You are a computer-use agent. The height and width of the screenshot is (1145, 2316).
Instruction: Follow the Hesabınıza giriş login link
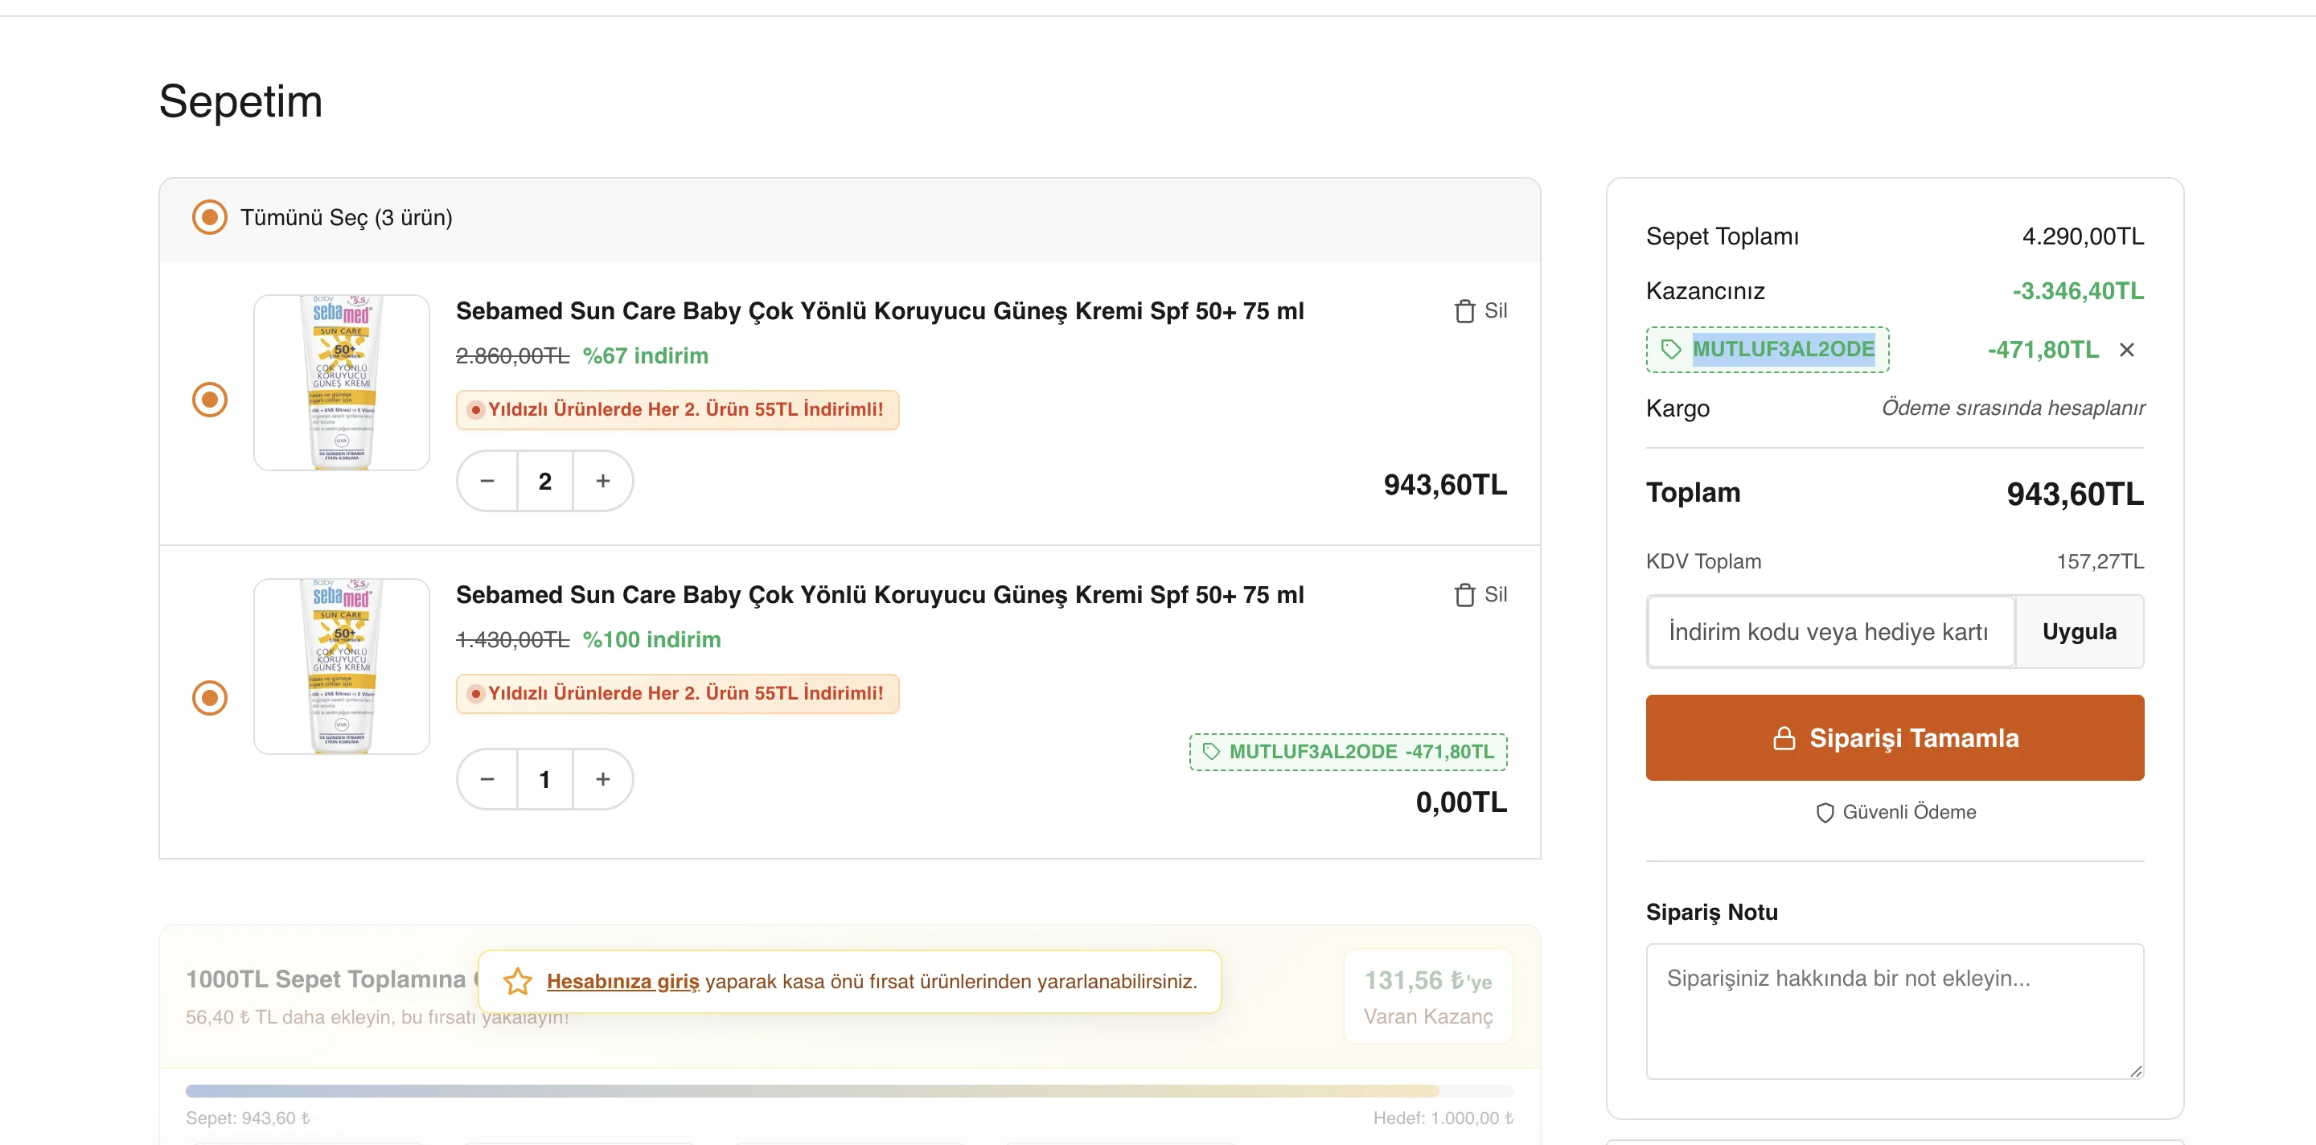(x=622, y=982)
